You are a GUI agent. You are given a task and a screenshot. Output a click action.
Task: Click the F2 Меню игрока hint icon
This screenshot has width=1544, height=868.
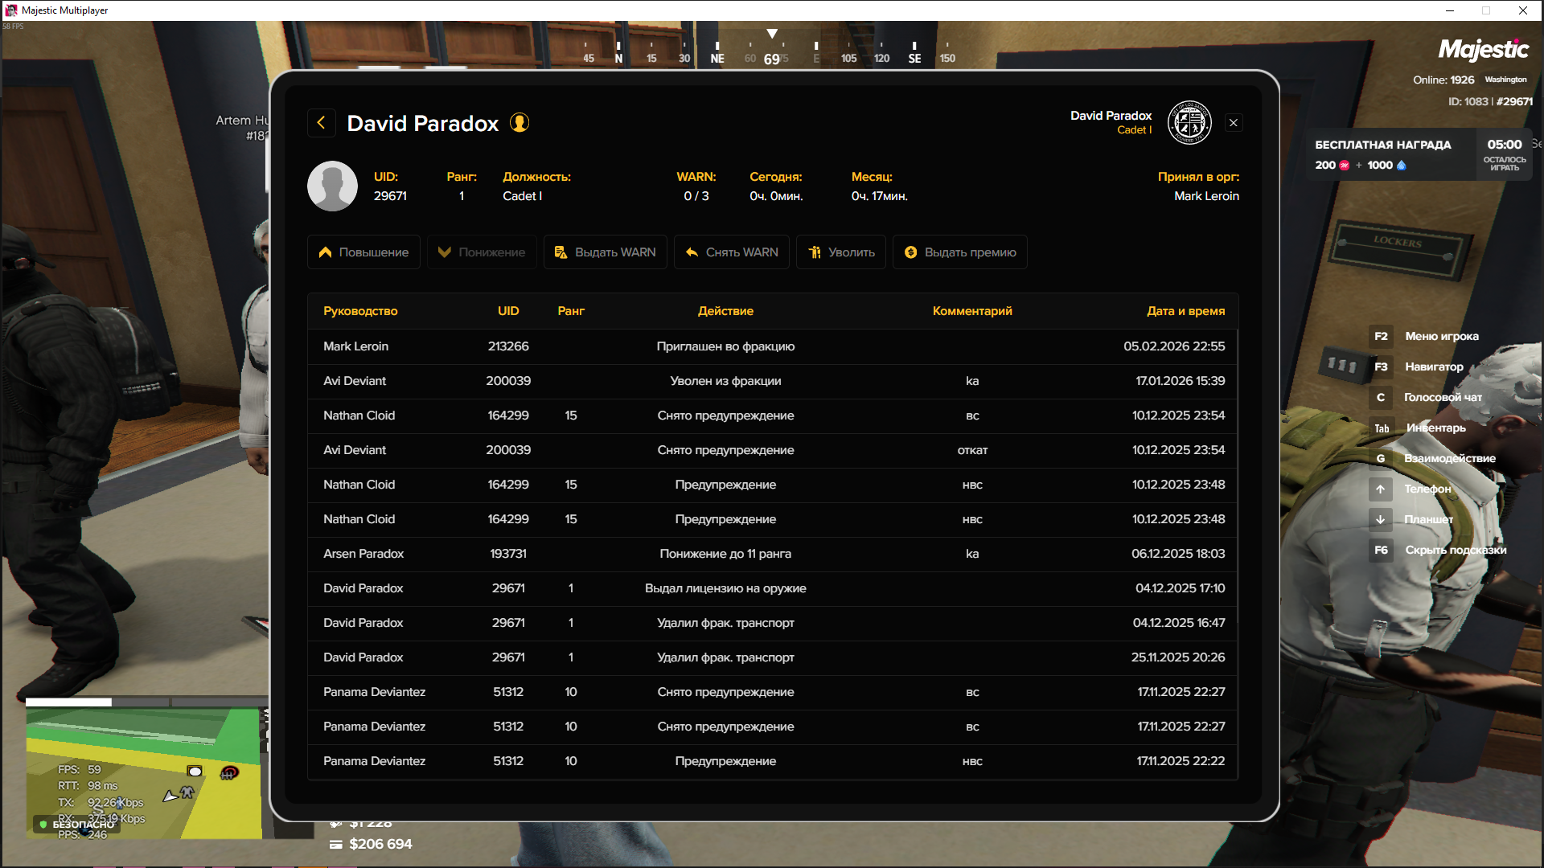[x=1381, y=337]
